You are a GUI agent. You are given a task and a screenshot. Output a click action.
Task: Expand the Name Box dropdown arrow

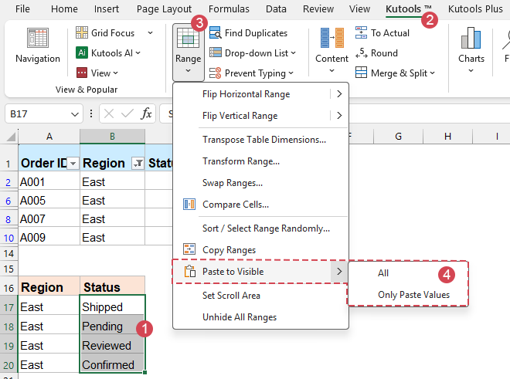click(x=75, y=114)
